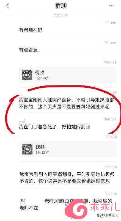This screenshot has height=221, width=121.
Task: Select message 我在门口着急死了
Action: [x=54, y=127]
